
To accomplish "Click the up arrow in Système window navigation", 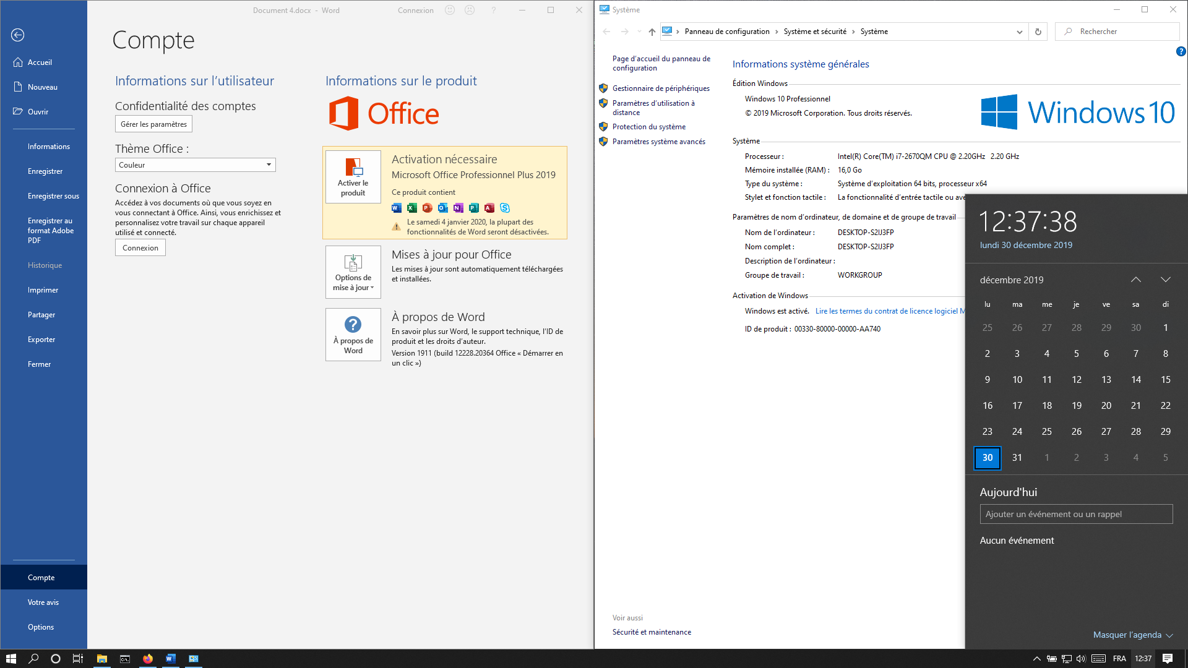I will point(652,32).
